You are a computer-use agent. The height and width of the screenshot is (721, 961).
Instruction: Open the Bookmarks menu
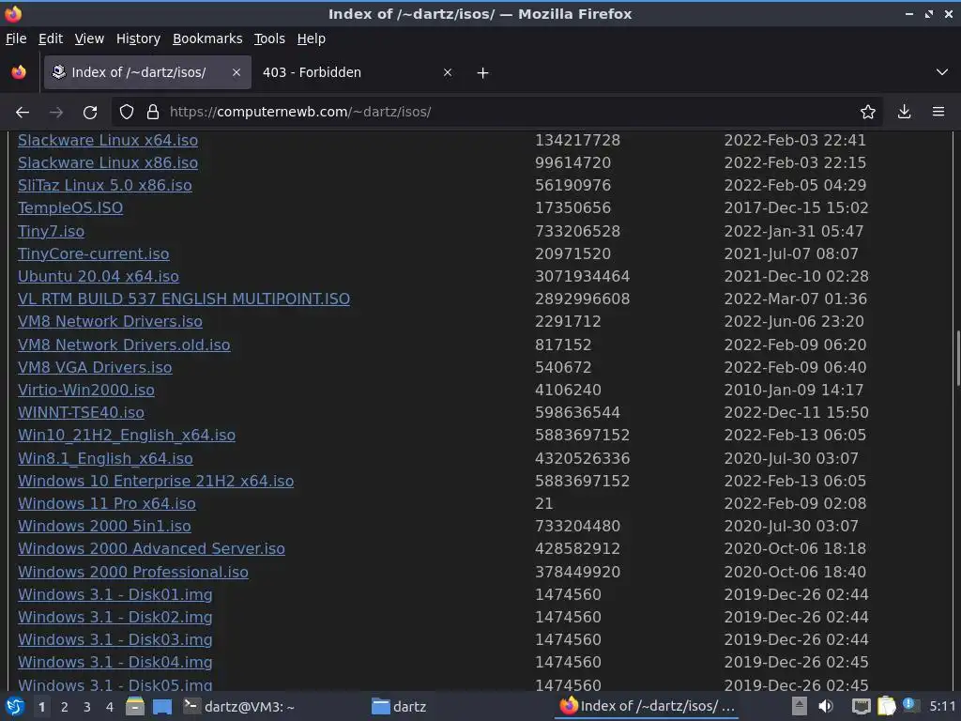coord(207,38)
